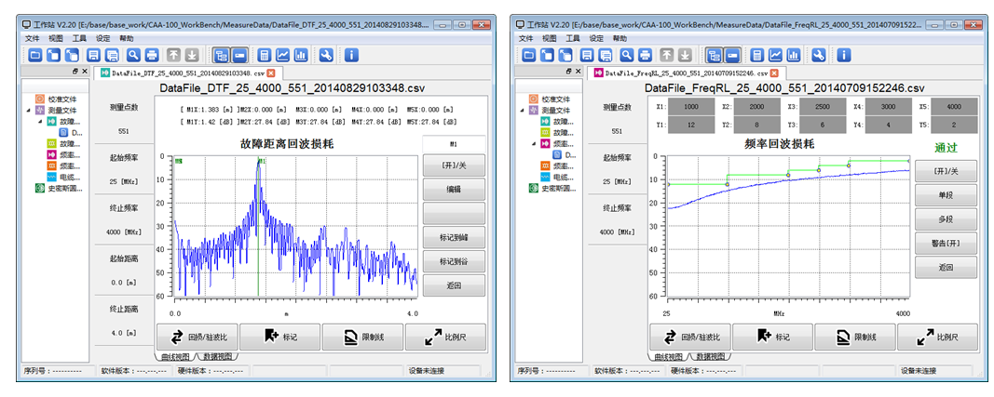This screenshot has height=397, width=994.
Task: Click 标记到峰 button in DTF window
Action: 454,237
